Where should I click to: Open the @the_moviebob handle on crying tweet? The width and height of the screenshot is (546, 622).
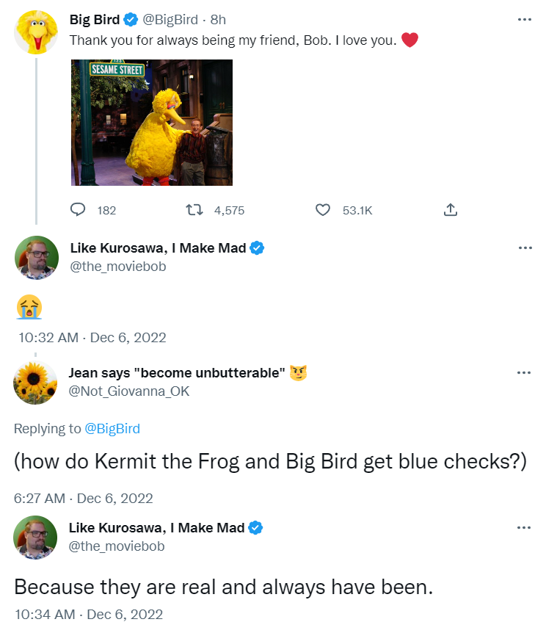pyautogui.click(x=117, y=266)
